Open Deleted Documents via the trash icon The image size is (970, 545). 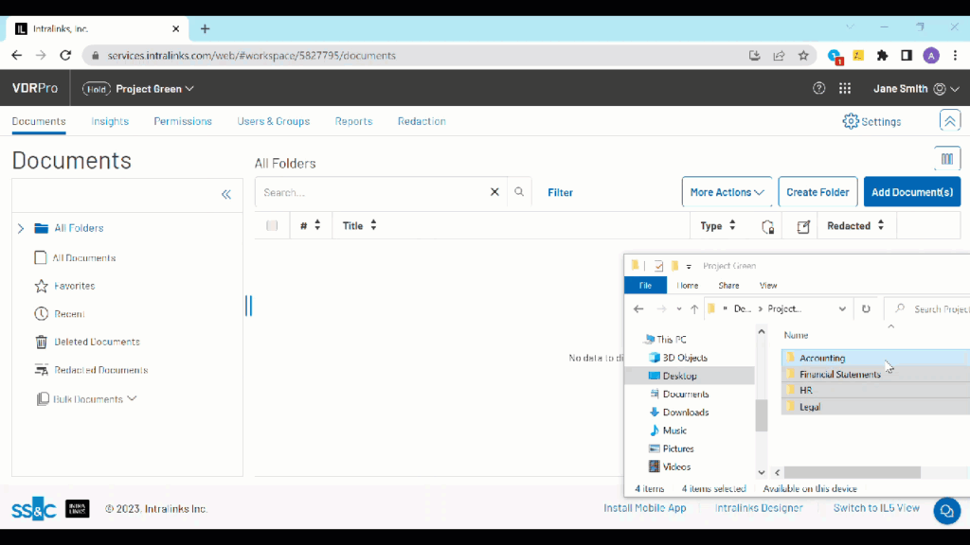click(x=40, y=342)
